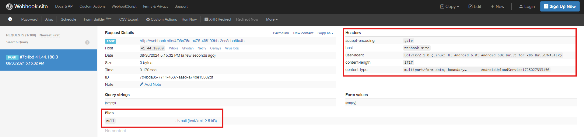Open the Raw content link
Image resolution: width=584 pixels, height=137 pixels.
tap(303, 33)
